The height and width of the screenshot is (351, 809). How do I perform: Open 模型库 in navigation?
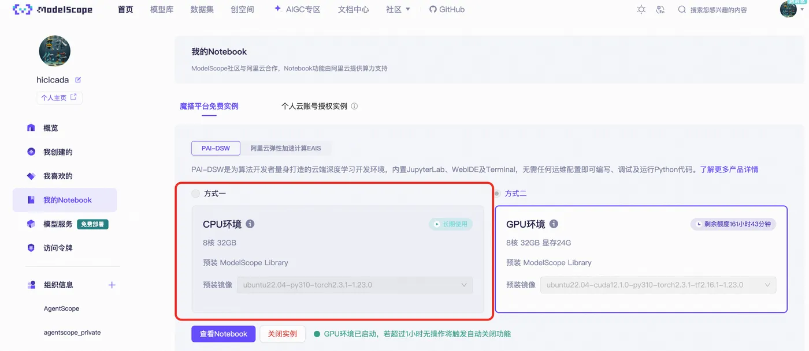click(162, 9)
